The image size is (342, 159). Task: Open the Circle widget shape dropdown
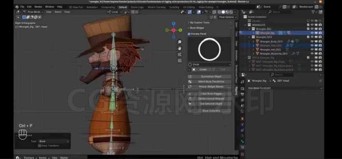tap(209, 65)
